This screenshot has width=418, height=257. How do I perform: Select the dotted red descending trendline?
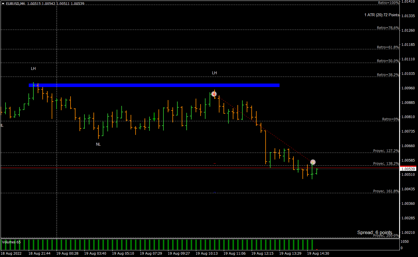point(263,128)
